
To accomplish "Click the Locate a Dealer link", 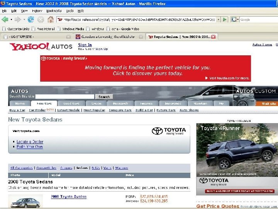I will click(30, 142).
